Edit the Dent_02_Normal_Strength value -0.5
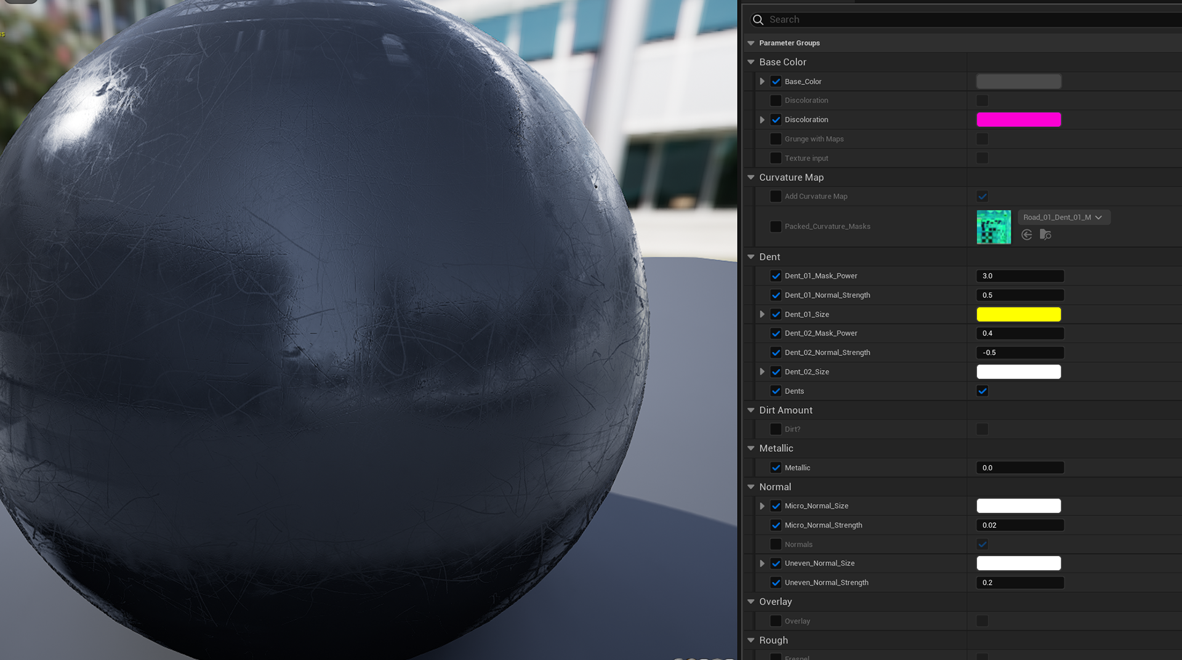 [1020, 352]
